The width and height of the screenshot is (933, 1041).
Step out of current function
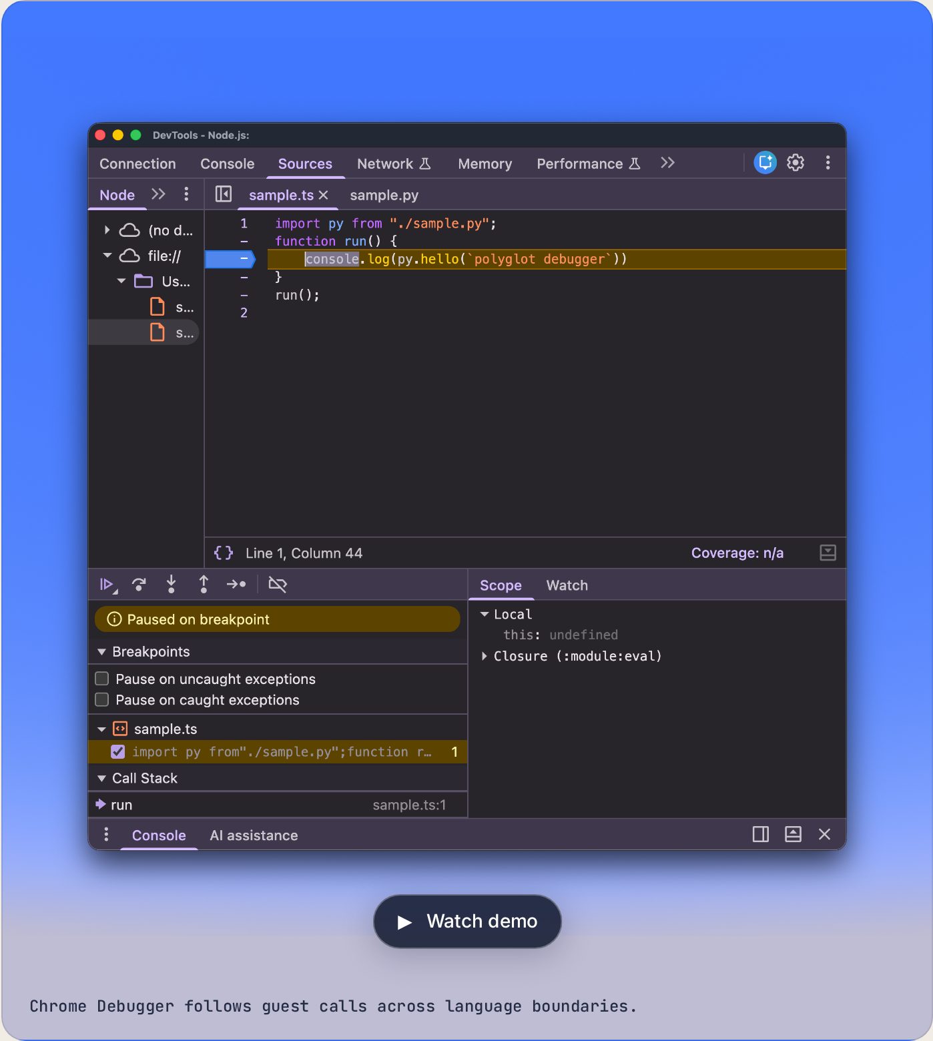[204, 585]
